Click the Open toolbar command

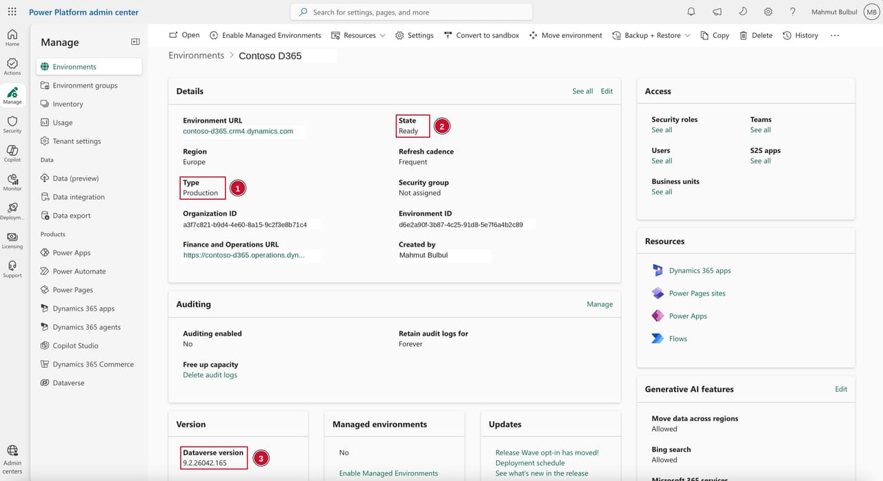click(x=184, y=35)
